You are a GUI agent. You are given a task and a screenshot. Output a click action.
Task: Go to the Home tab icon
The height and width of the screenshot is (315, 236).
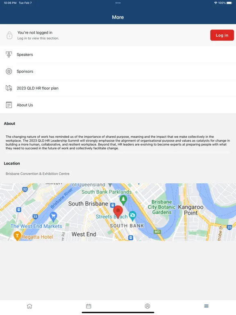point(29,306)
